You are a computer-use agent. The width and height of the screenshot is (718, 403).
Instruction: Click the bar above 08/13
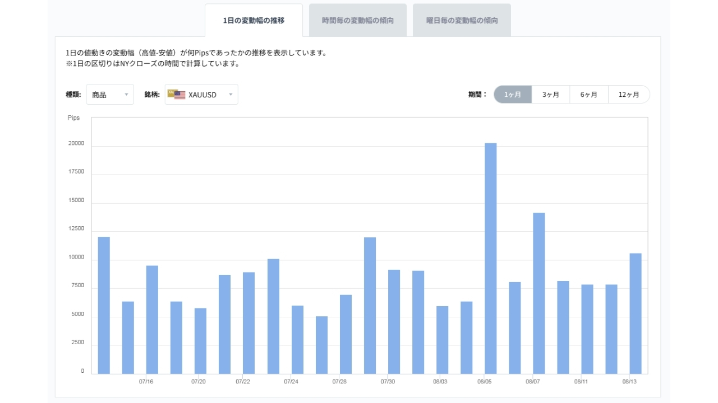tap(636, 313)
